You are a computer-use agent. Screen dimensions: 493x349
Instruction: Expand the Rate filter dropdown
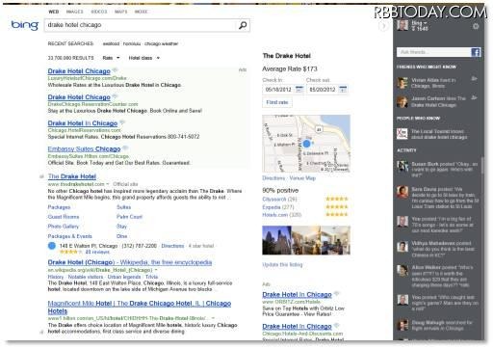coord(111,58)
